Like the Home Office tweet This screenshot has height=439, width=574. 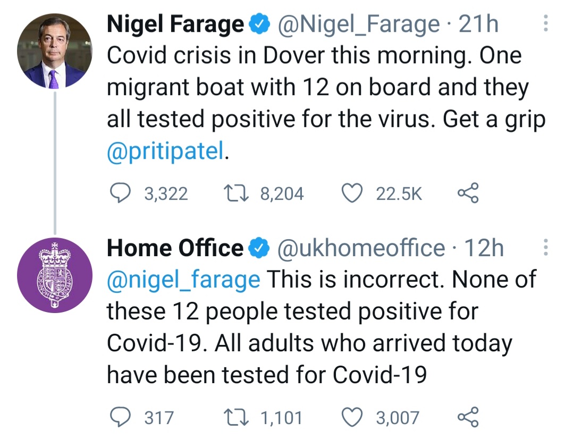(x=351, y=417)
